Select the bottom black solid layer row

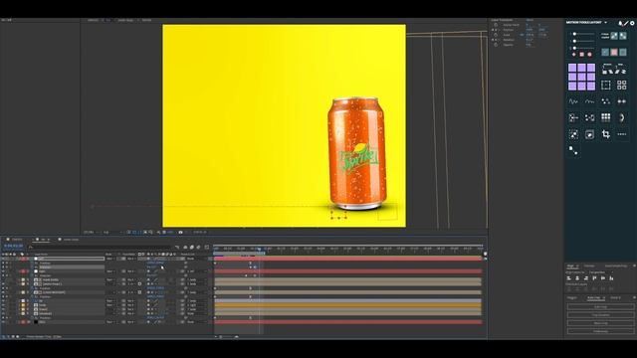69,322
